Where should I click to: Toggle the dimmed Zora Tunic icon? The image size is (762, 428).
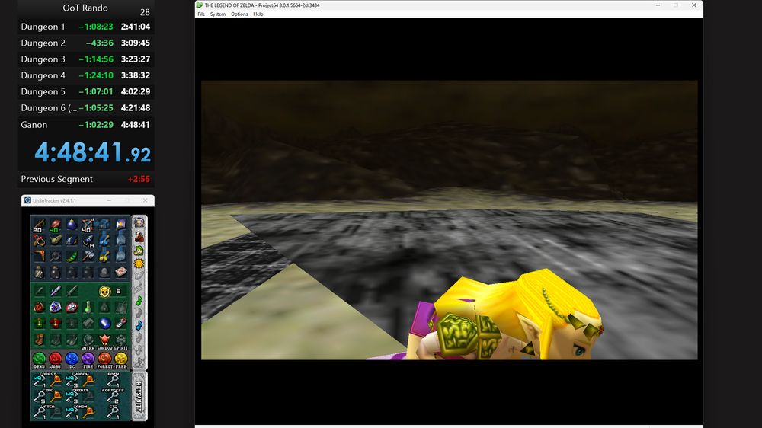(x=71, y=323)
